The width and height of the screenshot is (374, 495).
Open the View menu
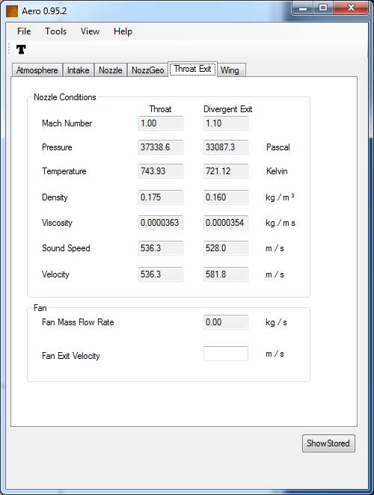point(90,31)
